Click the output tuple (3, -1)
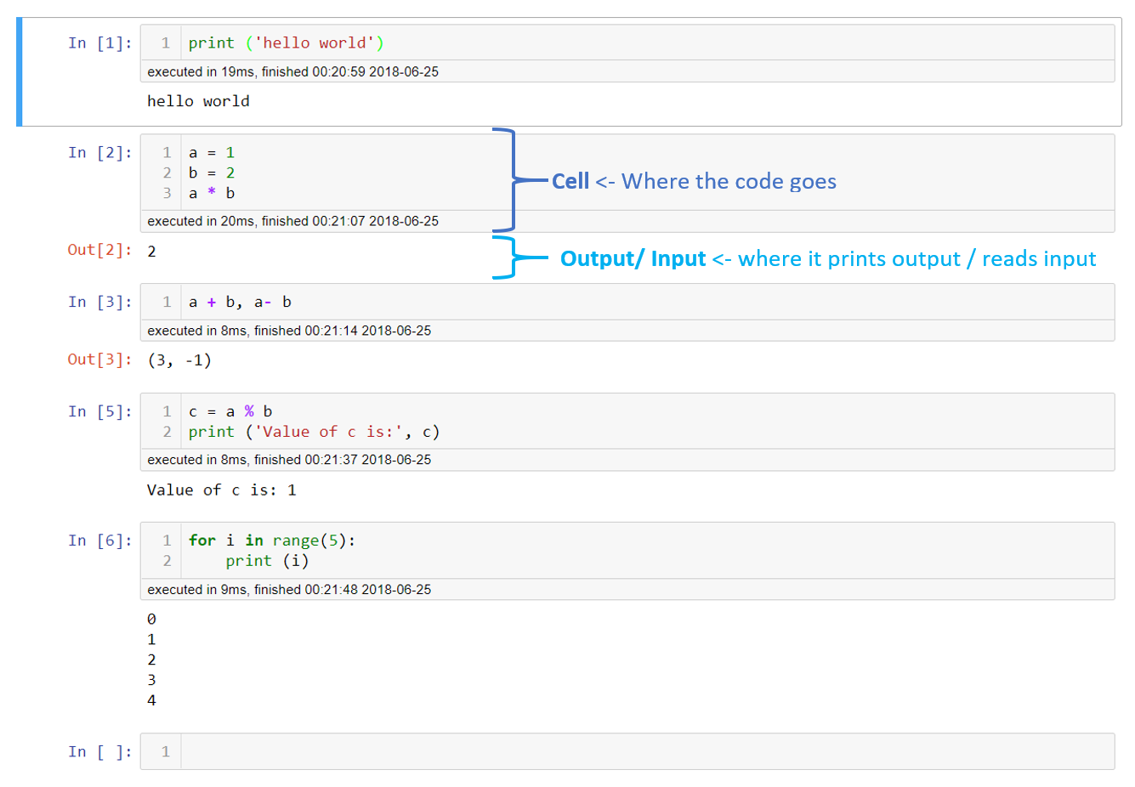Screen dimensions: 1135x787 pyautogui.click(x=179, y=360)
